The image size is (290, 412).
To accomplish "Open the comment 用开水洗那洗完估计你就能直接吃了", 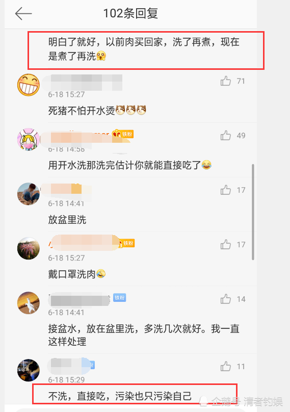I will point(130,165).
